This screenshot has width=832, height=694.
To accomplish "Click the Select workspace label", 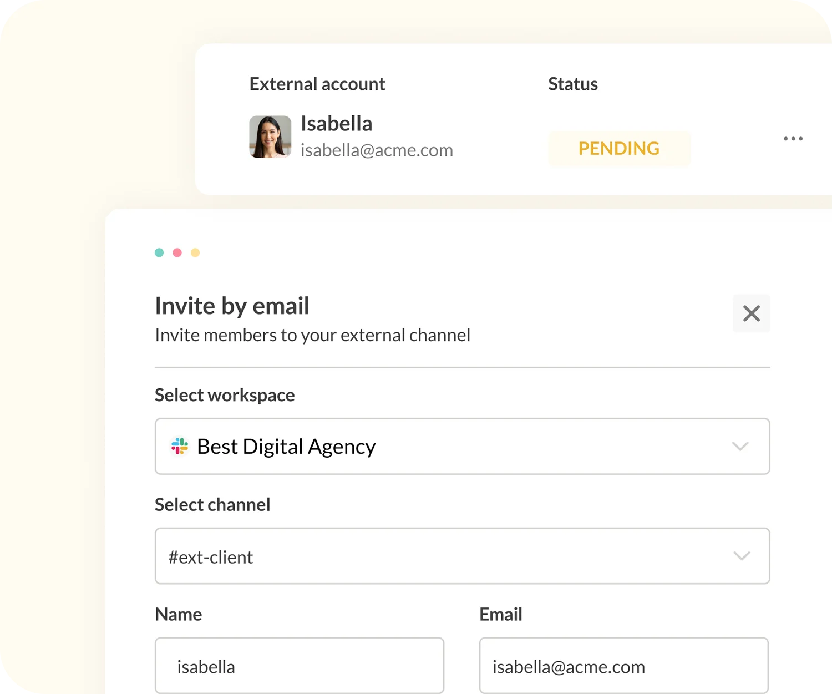I will 225,395.
